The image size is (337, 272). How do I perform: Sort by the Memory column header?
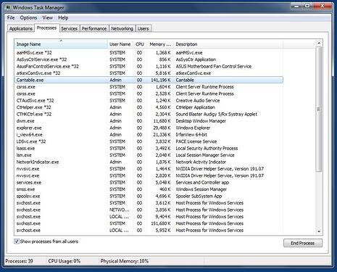tap(160, 44)
